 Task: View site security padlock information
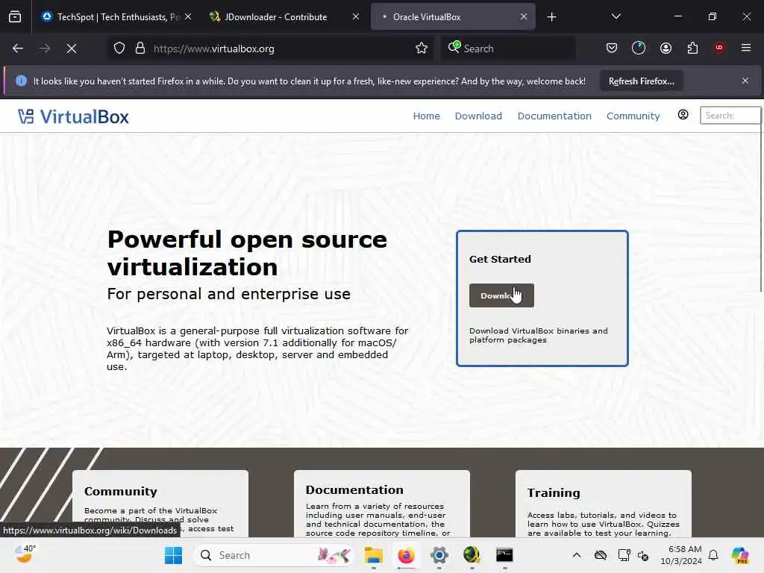pyautogui.click(x=140, y=48)
